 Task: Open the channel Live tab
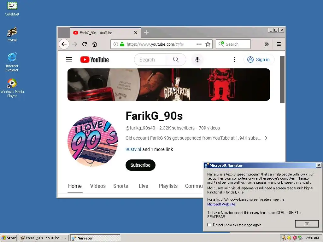[144, 186]
